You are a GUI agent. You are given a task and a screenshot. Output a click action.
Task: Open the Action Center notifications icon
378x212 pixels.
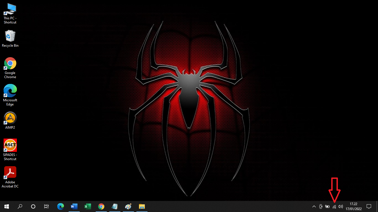coord(369,206)
